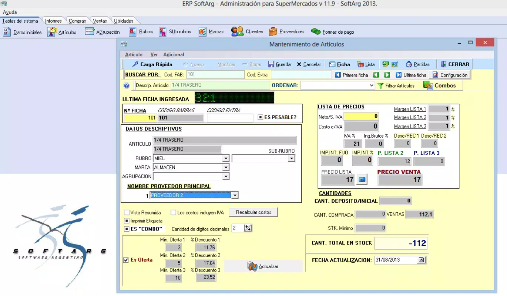Toggle the ES PESABLE? checkbox

[261, 118]
